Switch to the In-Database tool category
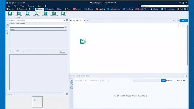This screenshot has height=109, width=194. [89, 9]
